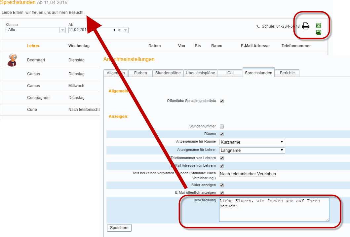Toggle E-Mail öffentlich anzeigen checkbox

click(x=222, y=193)
